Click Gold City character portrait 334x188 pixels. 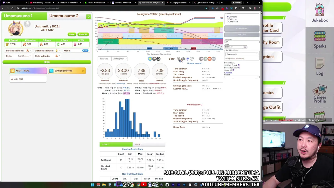click(16, 29)
